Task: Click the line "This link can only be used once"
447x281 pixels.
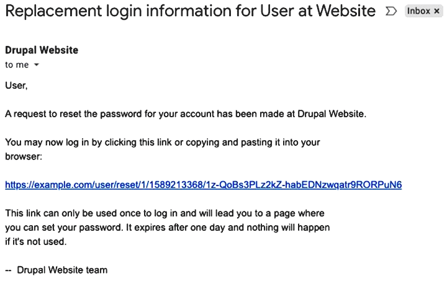Action: click(167, 213)
